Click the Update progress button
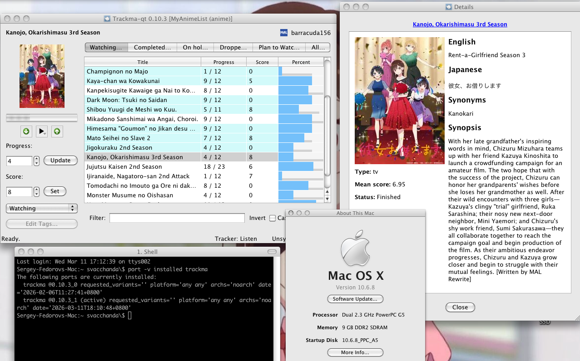This screenshot has width=580, height=361. pos(60,160)
